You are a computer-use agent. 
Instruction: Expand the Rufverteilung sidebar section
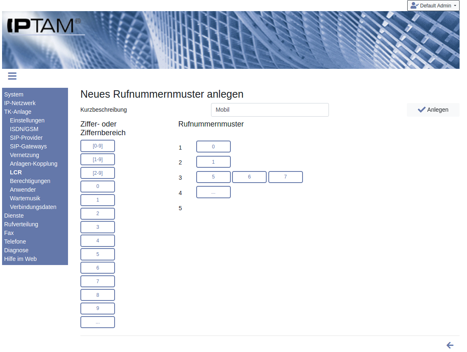point(21,224)
